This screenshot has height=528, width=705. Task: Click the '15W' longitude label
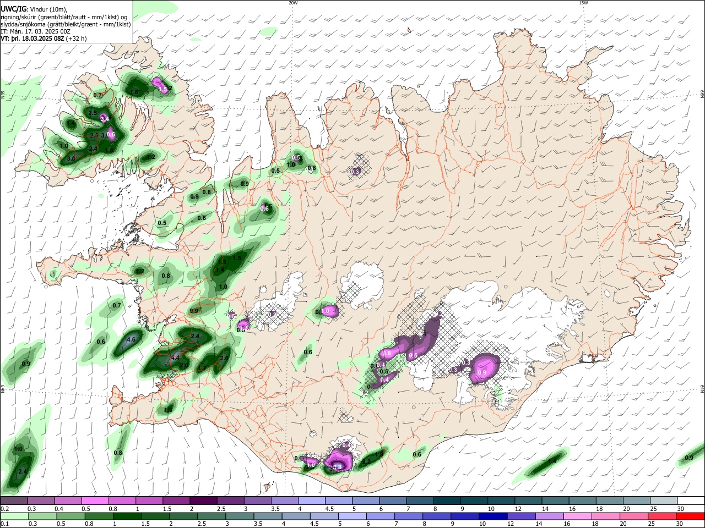583,3
